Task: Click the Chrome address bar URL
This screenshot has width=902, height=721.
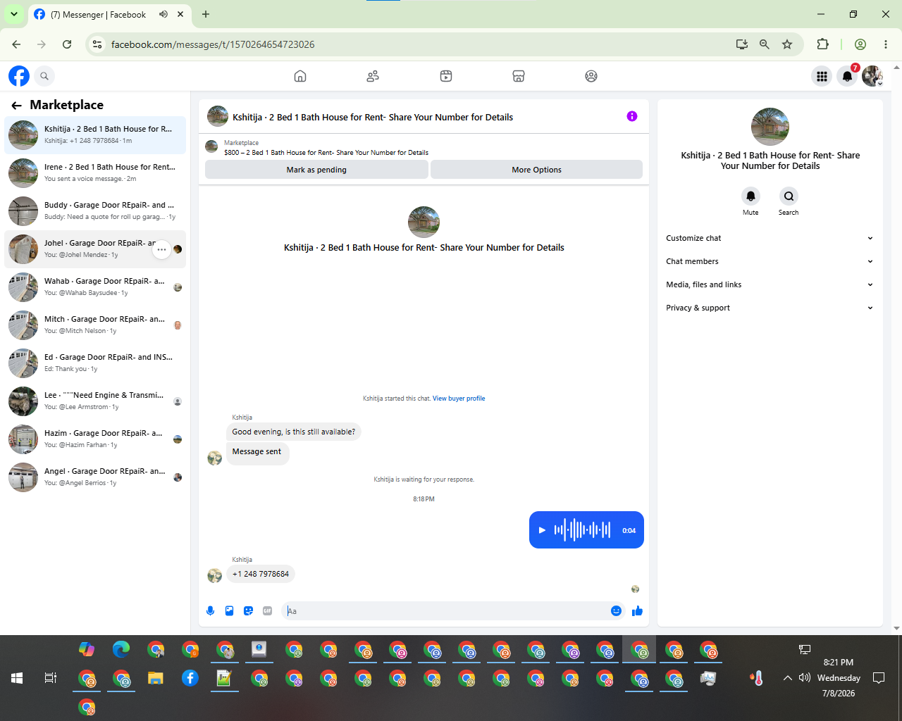Action: coord(213,44)
